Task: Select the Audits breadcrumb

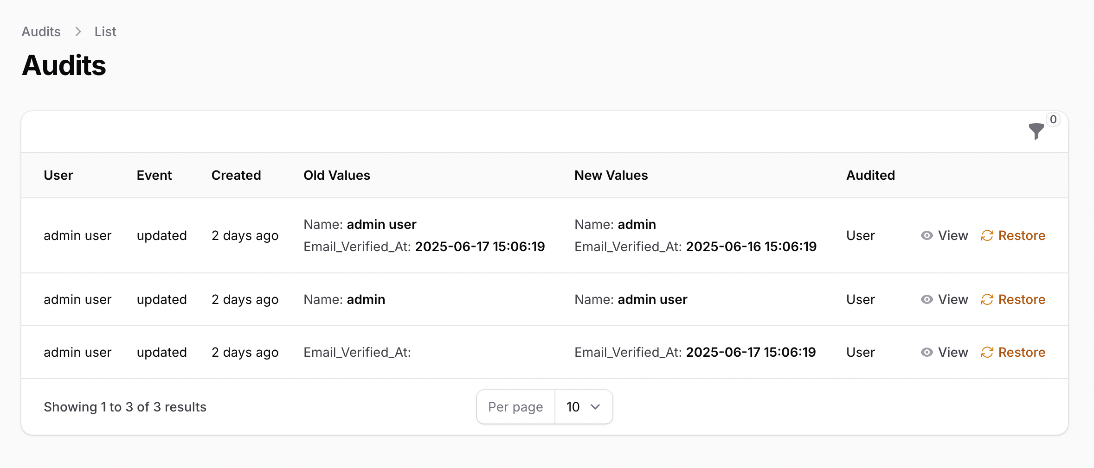Action: click(x=41, y=31)
